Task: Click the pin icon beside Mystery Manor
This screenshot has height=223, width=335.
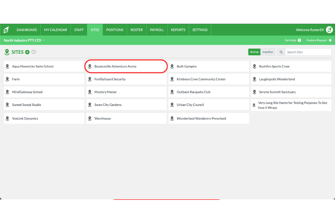Action: (x=90, y=92)
